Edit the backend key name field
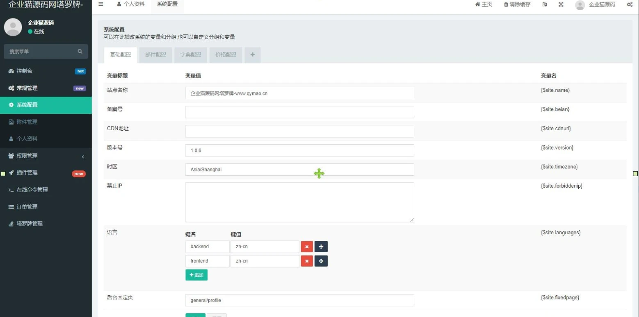This screenshot has height=317, width=639. pos(208,247)
